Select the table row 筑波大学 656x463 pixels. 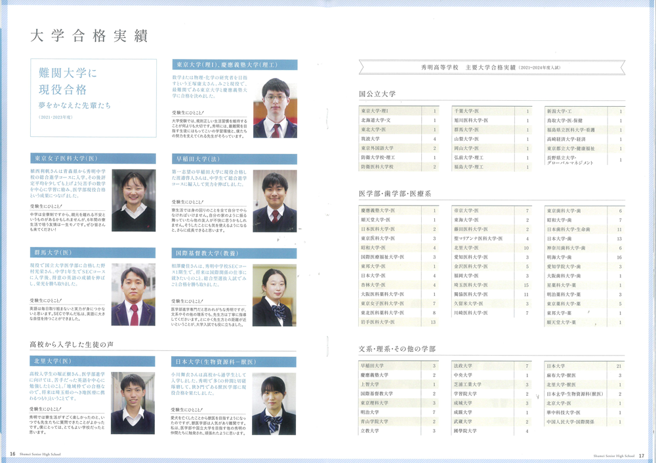click(x=399, y=139)
